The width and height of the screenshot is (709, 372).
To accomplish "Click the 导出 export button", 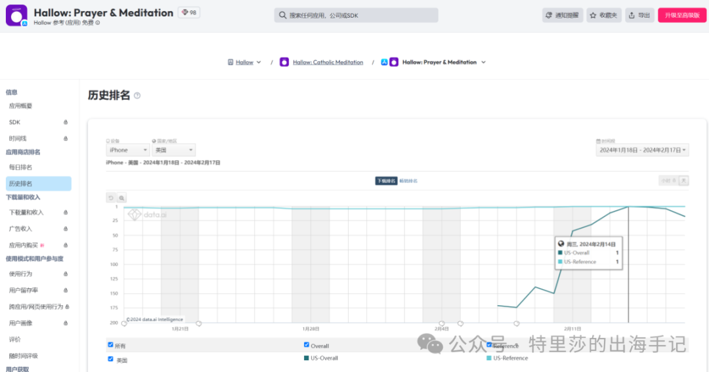I will click(639, 15).
